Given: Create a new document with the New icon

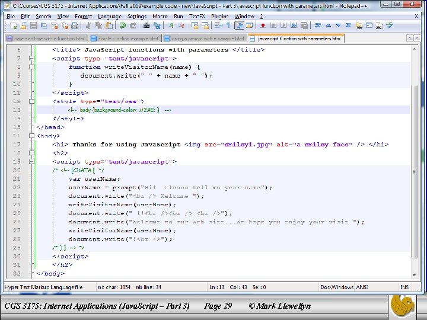Looking at the screenshot, I should [x=13, y=25].
